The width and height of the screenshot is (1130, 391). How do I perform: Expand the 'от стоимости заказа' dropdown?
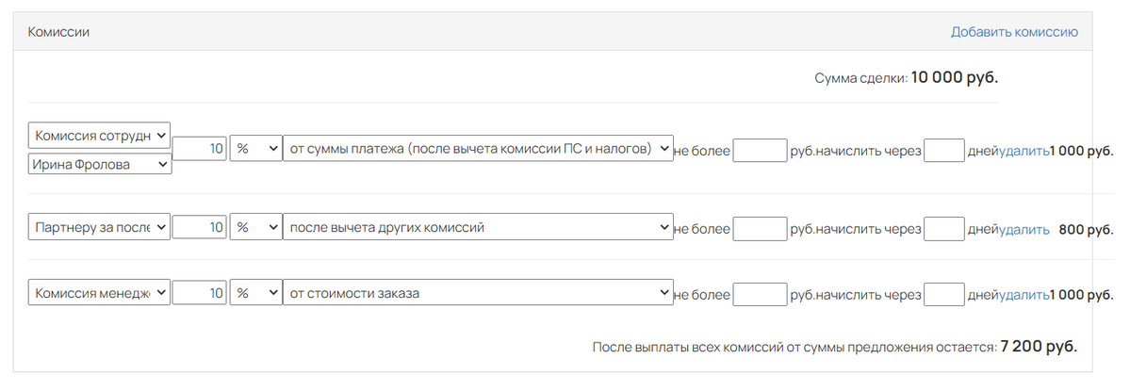[479, 293]
